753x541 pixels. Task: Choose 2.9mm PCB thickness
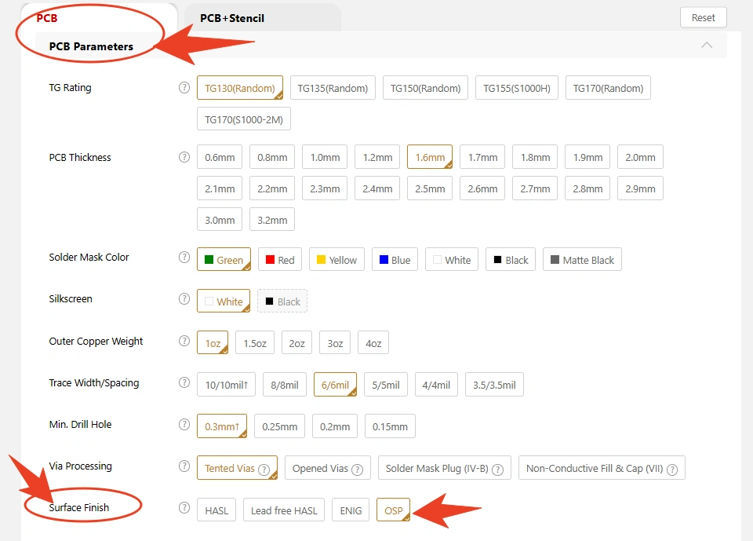point(640,188)
